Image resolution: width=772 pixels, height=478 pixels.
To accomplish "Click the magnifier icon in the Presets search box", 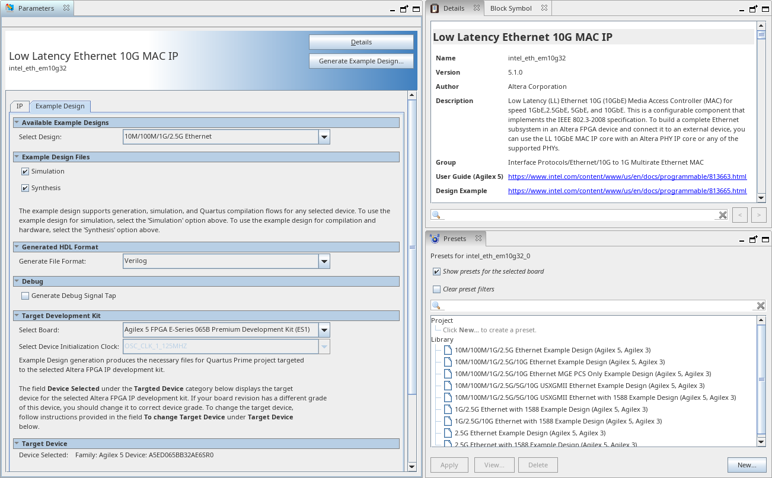I will 436,306.
